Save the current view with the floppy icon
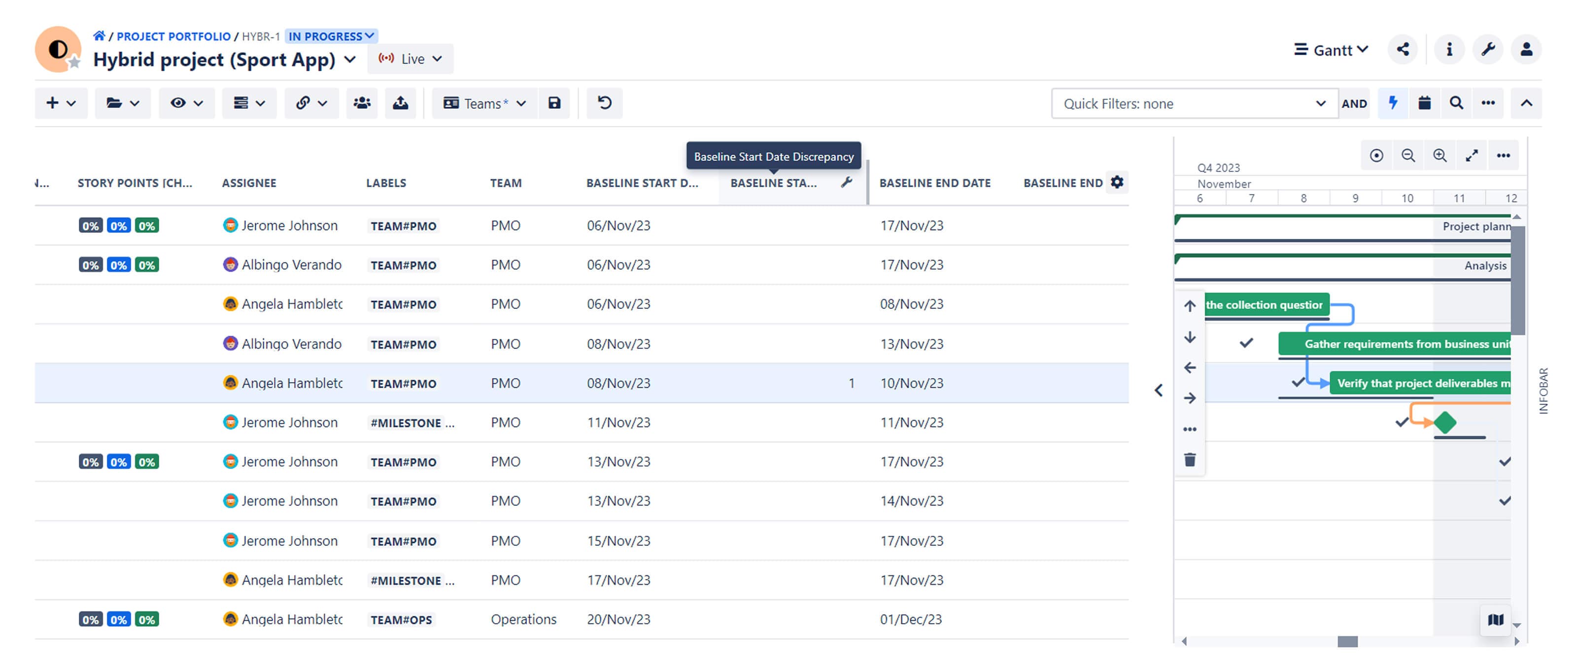The image size is (1577, 667). click(x=554, y=103)
